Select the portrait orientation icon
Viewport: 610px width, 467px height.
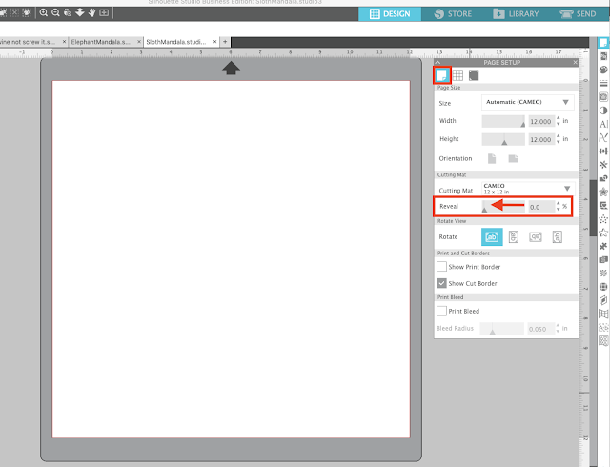click(x=492, y=158)
